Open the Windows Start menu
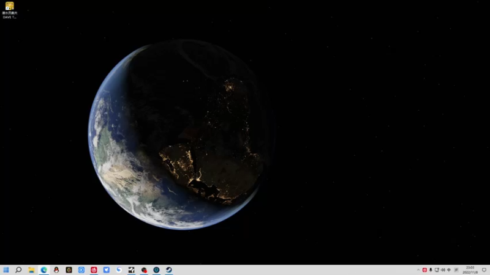The width and height of the screenshot is (490, 275). pyautogui.click(x=6, y=269)
